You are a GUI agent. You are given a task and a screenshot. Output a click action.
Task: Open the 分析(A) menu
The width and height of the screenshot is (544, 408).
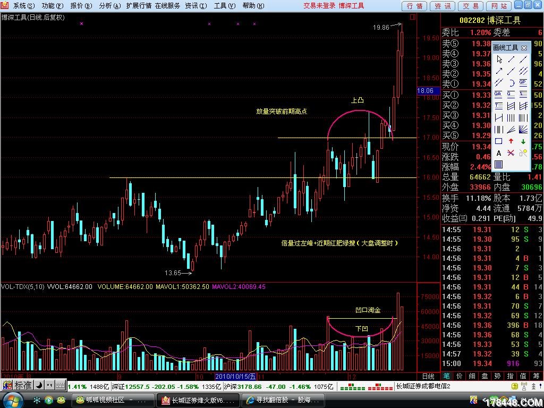(x=108, y=6)
